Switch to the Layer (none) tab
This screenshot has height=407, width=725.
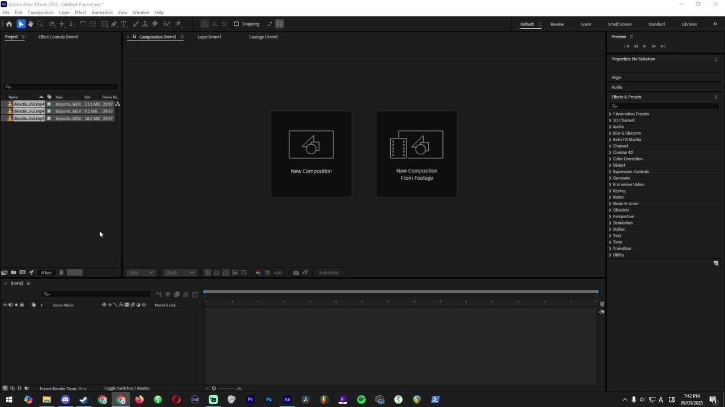[x=209, y=37]
